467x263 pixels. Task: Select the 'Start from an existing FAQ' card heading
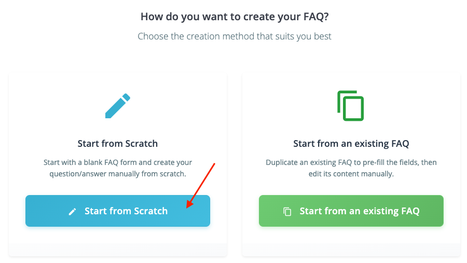point(351,143)
